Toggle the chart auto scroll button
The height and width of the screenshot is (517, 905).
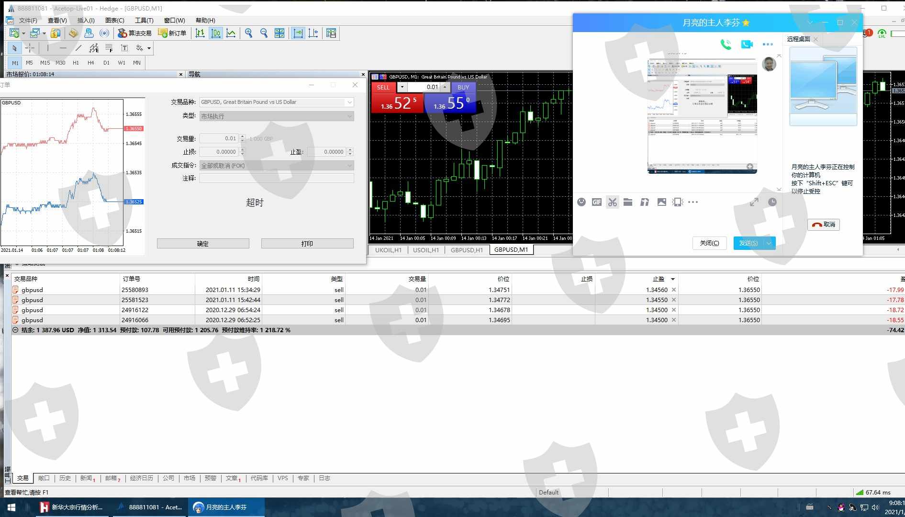[298, 33]
